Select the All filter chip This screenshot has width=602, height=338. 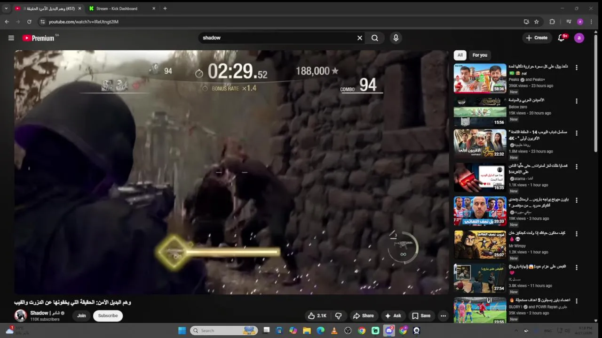460,55
